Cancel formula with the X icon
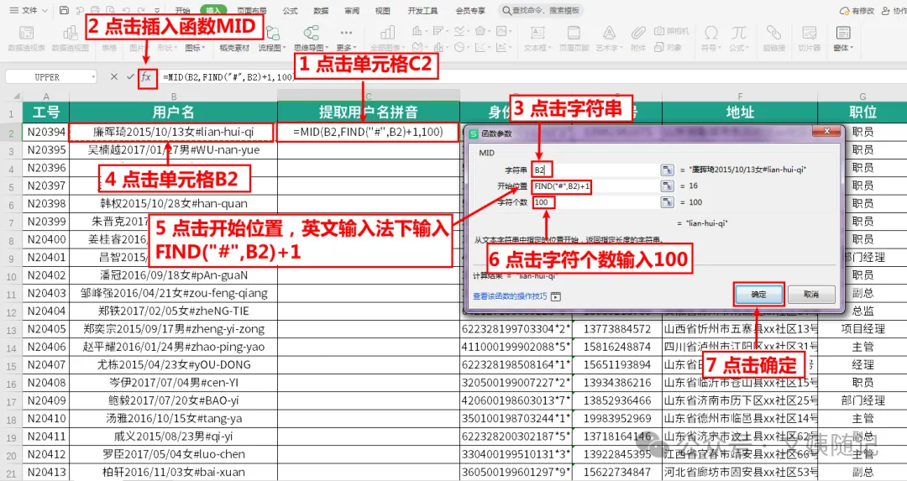This screenshot has width=907, height=481. [114, 77]
